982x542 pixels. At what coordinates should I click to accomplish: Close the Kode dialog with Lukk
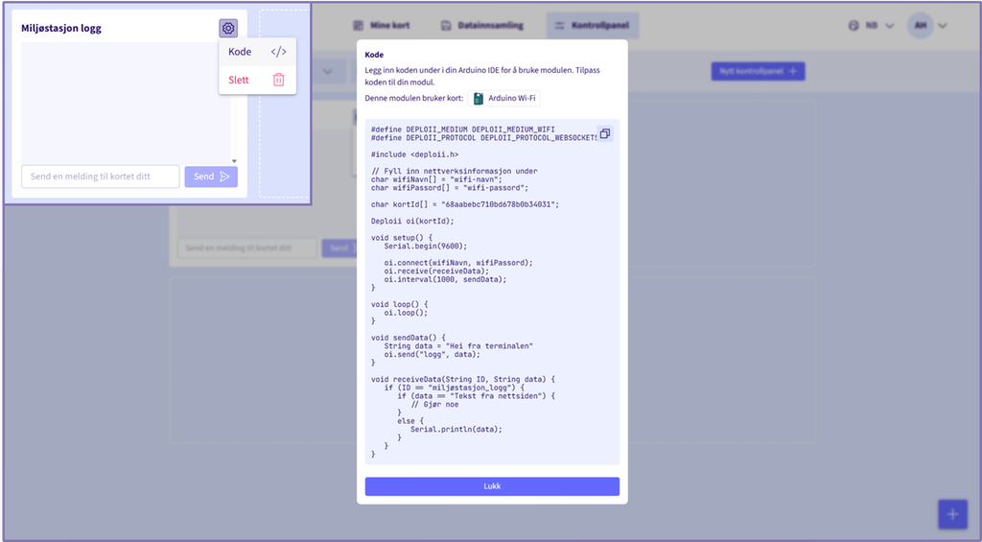[492, 486]
